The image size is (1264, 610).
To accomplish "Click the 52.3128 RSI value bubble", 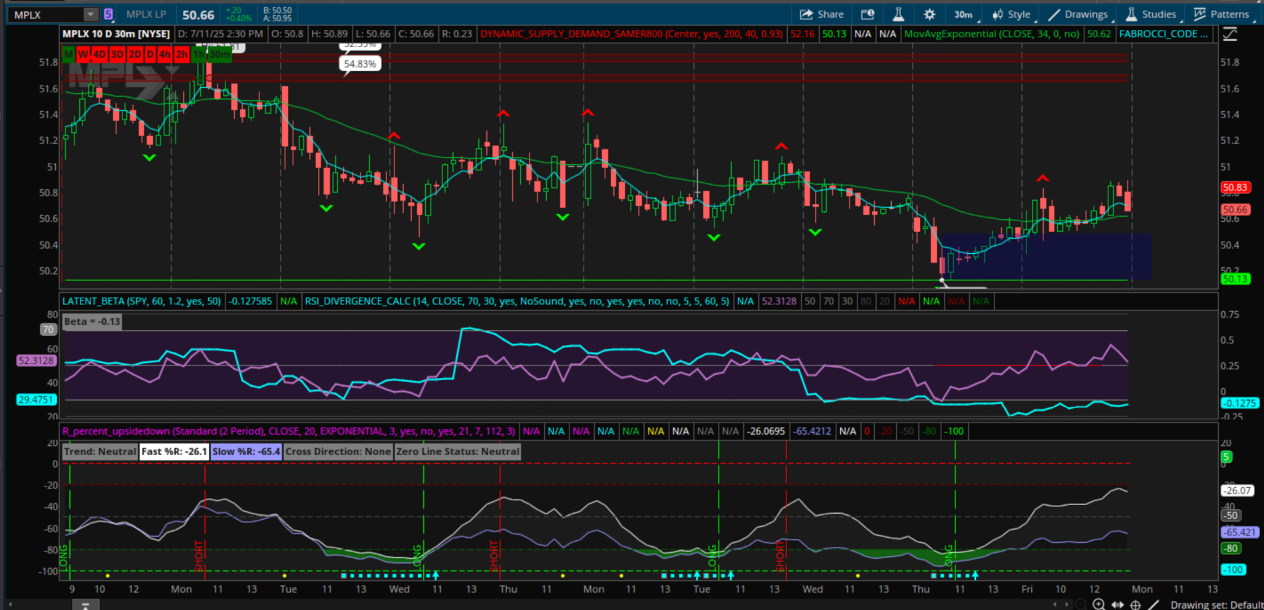I will click(x=36, y=361).
